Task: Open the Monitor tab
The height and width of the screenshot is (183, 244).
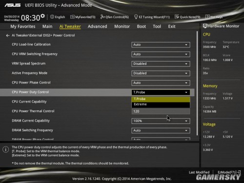Action: tap(122, 26)
